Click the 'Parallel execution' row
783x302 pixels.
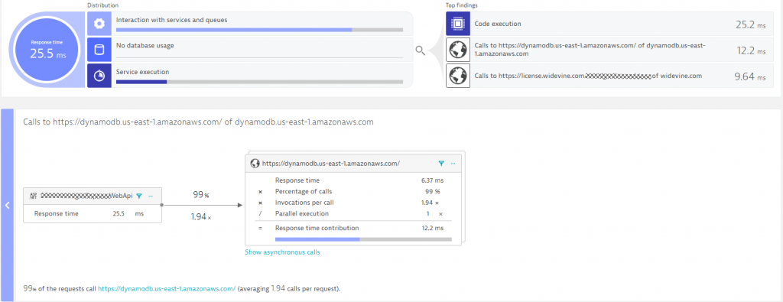point(354,213)
